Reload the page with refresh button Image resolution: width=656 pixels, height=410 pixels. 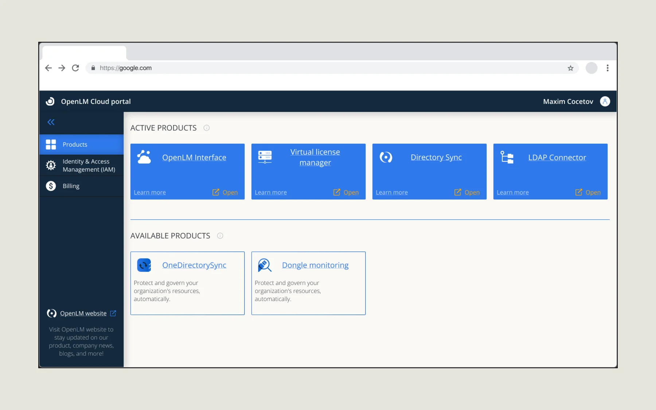[x=75, y=68]
